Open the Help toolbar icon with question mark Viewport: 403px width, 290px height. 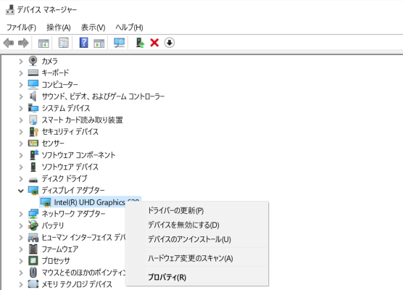[84, 43]
